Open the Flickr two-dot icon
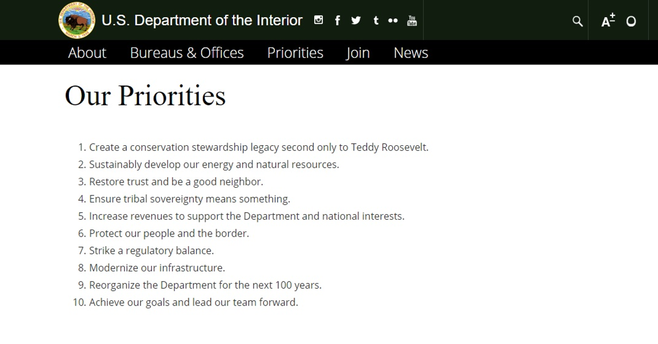Screen dimensions: 658x344 tap(393, 20)
